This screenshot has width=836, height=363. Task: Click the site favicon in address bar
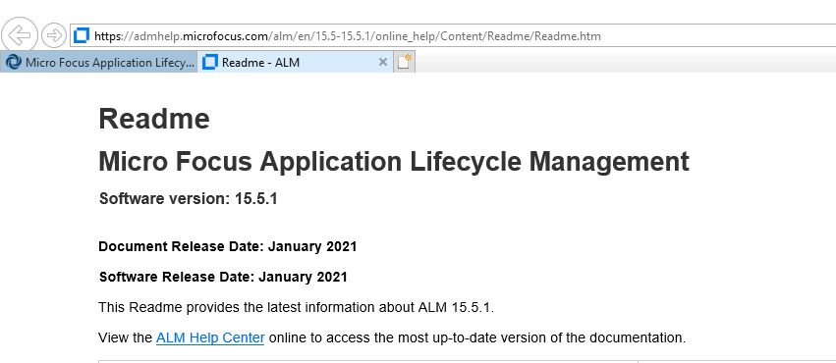click(82, 36)
